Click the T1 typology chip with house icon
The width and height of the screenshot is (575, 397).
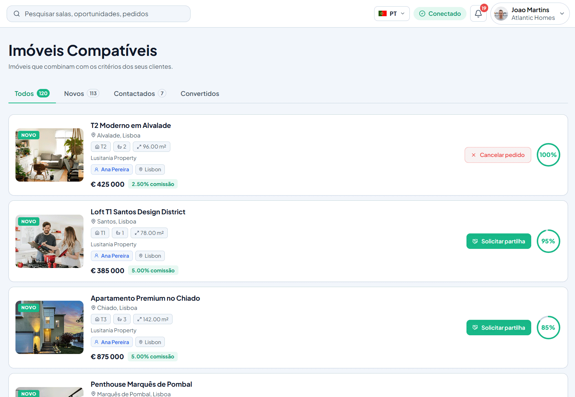(x=100, y=233)
